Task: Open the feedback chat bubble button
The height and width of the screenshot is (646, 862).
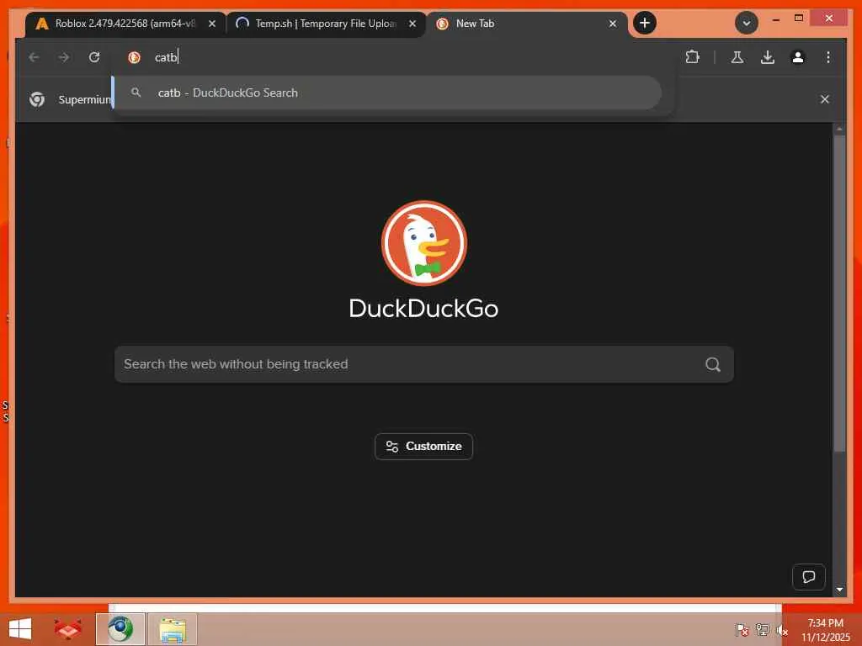Action: 809,577
